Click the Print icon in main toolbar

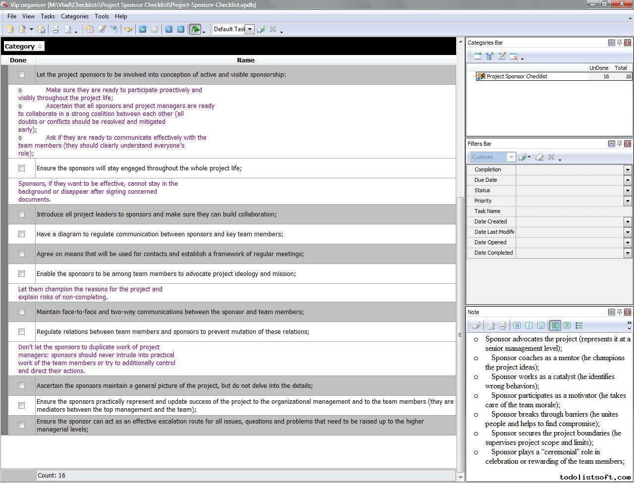coord(55,29)
